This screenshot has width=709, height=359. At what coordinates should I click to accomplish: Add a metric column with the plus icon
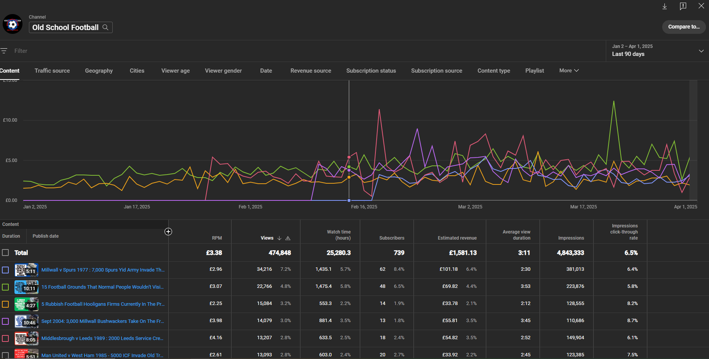[168, 232]
